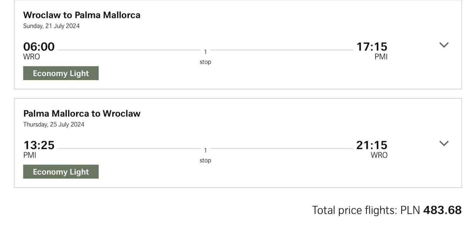Click the 21:15 arrival time at WRO
The image size is (476, 225).
click(x=372, y=145)
